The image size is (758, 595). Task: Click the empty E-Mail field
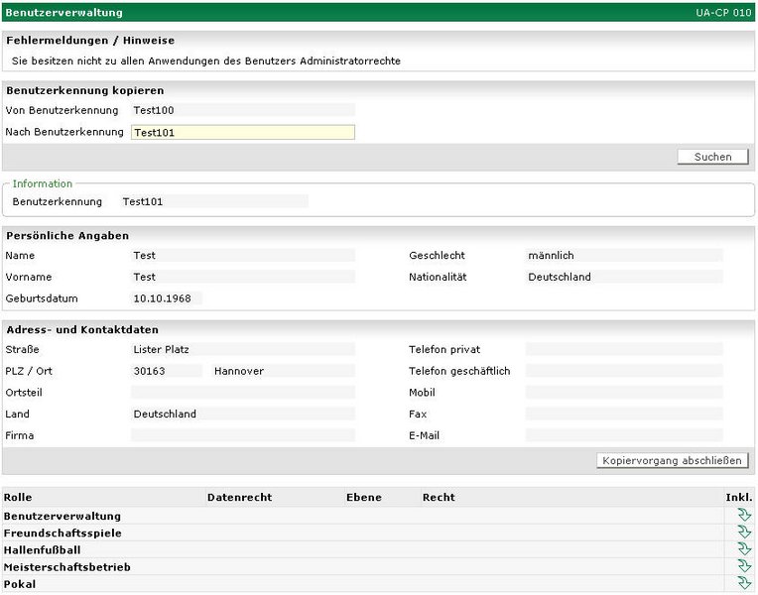point(623,435)
